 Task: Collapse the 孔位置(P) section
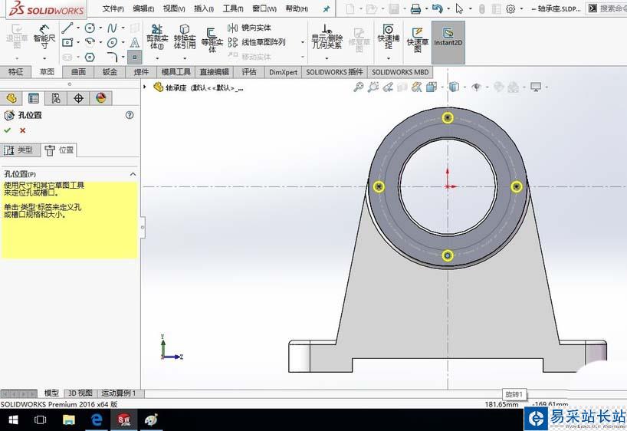point(133,174)
